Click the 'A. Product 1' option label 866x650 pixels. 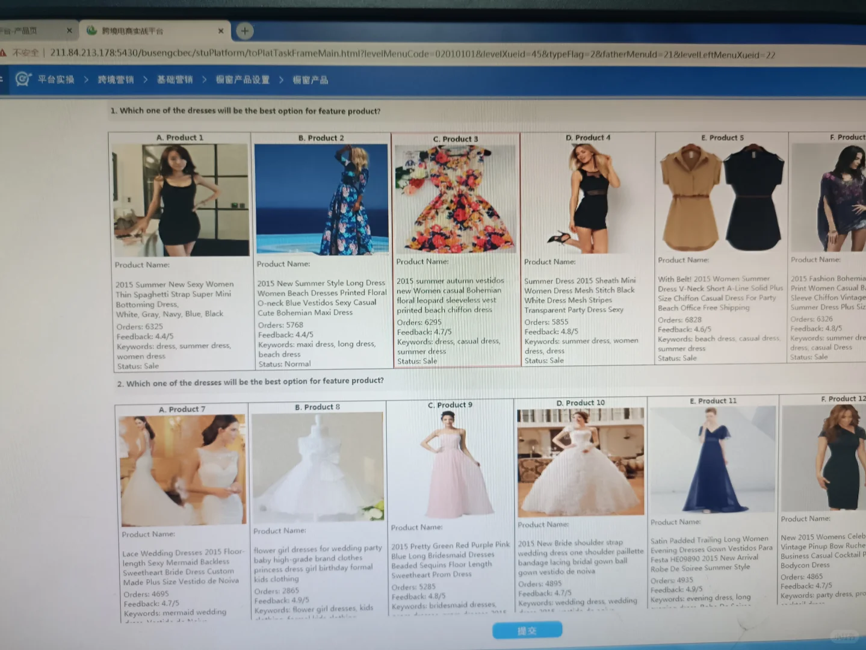180,138
